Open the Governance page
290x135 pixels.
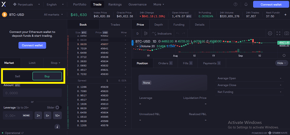[137, 4]
